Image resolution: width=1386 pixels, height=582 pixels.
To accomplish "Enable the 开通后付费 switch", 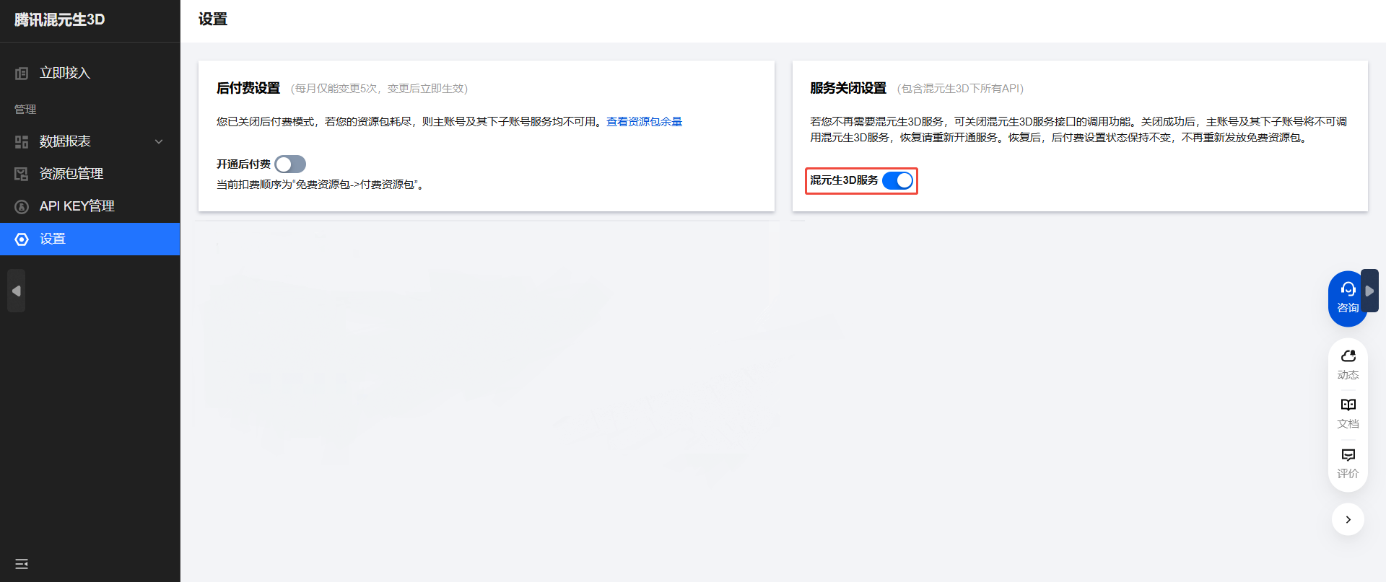I will (290, 164).
